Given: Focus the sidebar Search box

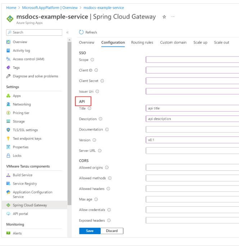Looking at the screenshot, I should pyautogui.click(x=34, y=32).
